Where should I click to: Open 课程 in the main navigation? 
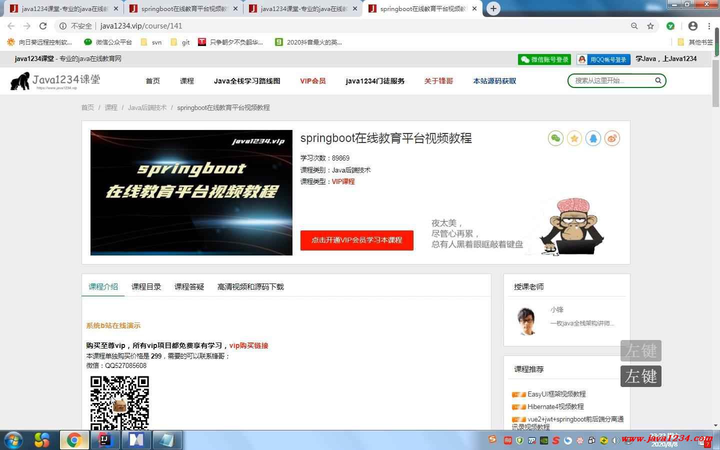coord(187,81)
